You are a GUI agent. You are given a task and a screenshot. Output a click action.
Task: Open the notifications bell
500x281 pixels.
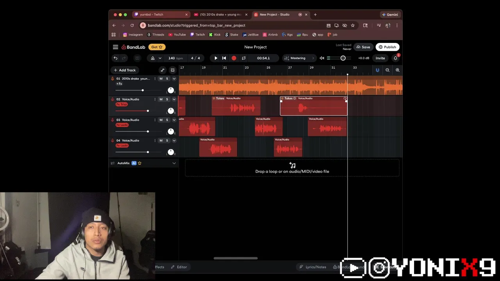tap(396, 58)
